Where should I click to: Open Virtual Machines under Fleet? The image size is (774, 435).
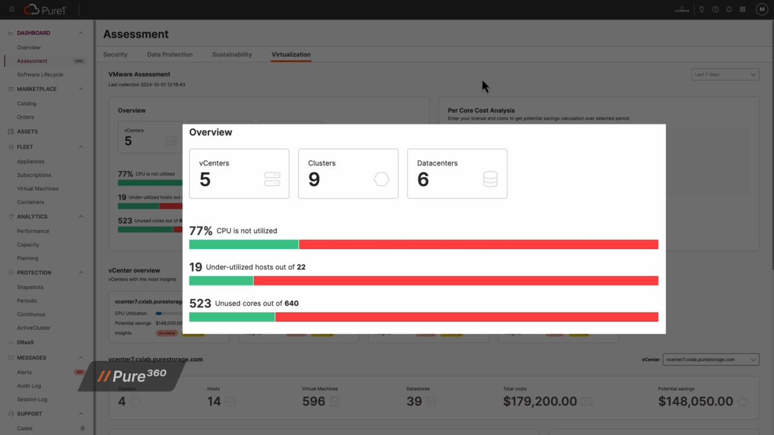37,188
